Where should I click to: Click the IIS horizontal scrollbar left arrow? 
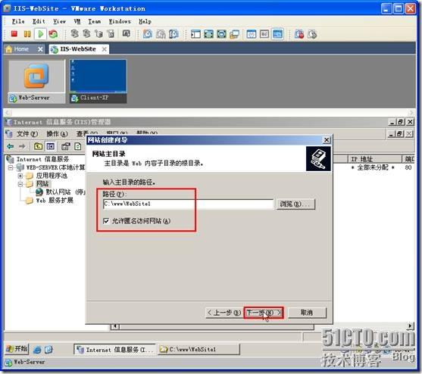(x=115, y=326)
